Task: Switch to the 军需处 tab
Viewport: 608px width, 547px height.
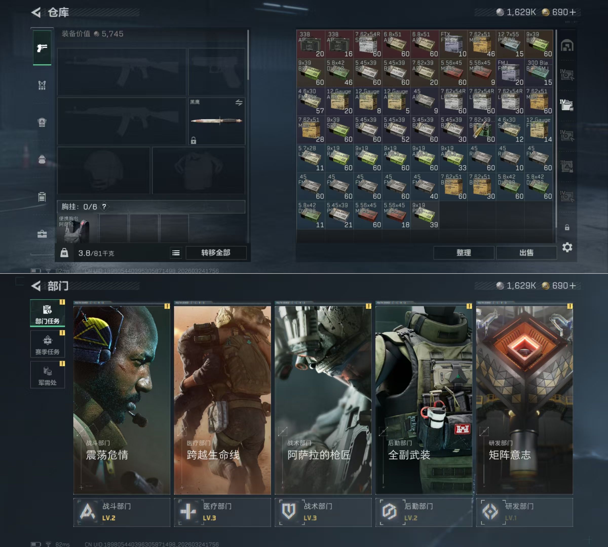Action: (x=48, y=375)
